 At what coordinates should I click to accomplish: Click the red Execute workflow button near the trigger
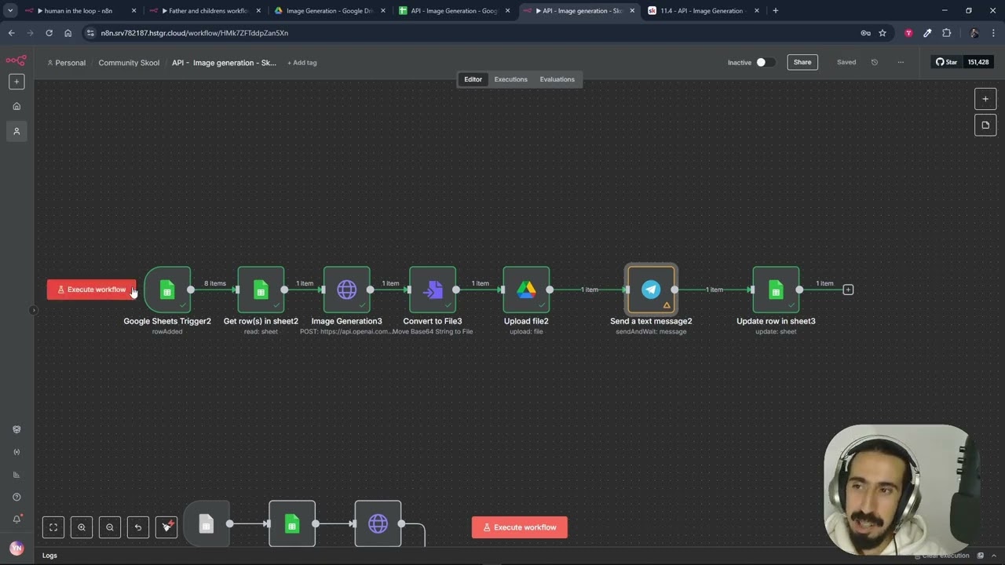92,290
